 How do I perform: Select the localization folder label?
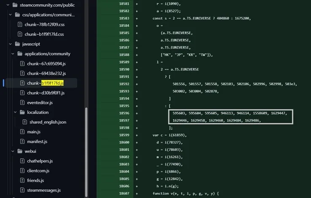[x=38, y=112]
